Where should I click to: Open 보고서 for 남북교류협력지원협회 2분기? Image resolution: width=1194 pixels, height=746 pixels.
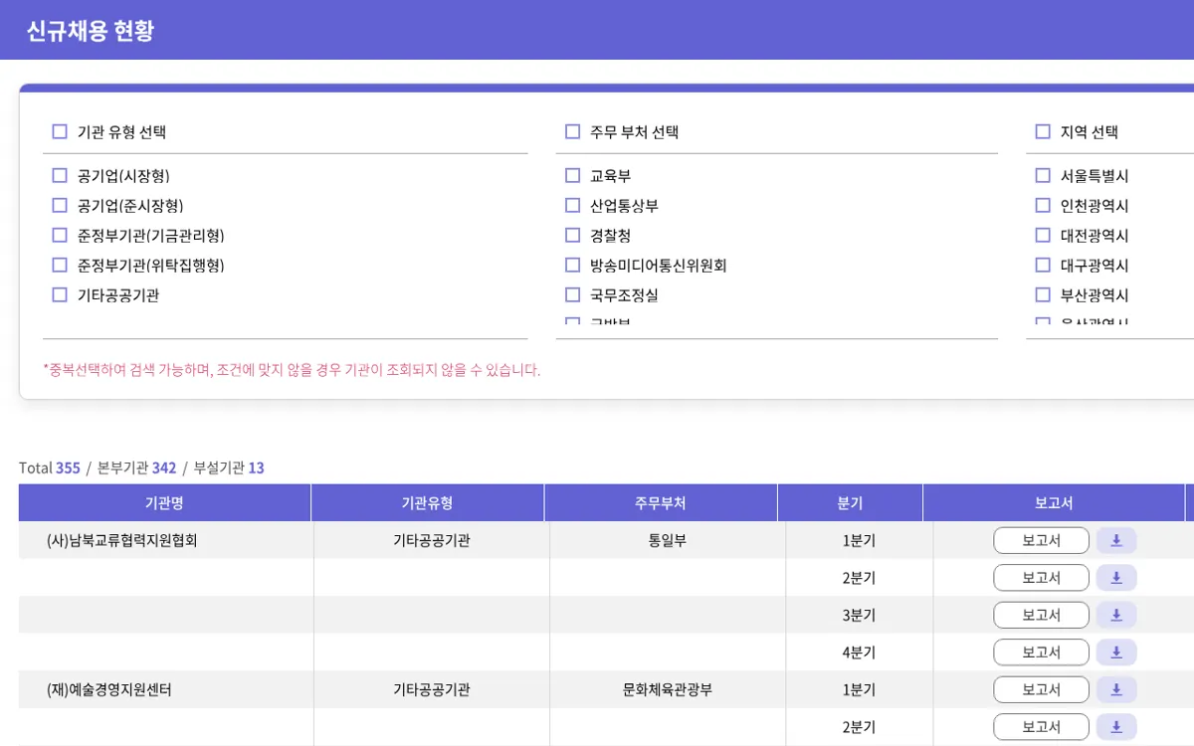point(1041,578)
